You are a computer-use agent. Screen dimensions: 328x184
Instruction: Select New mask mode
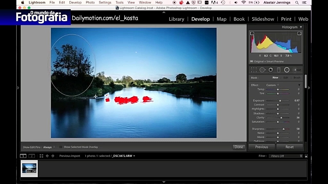point(275,78)
